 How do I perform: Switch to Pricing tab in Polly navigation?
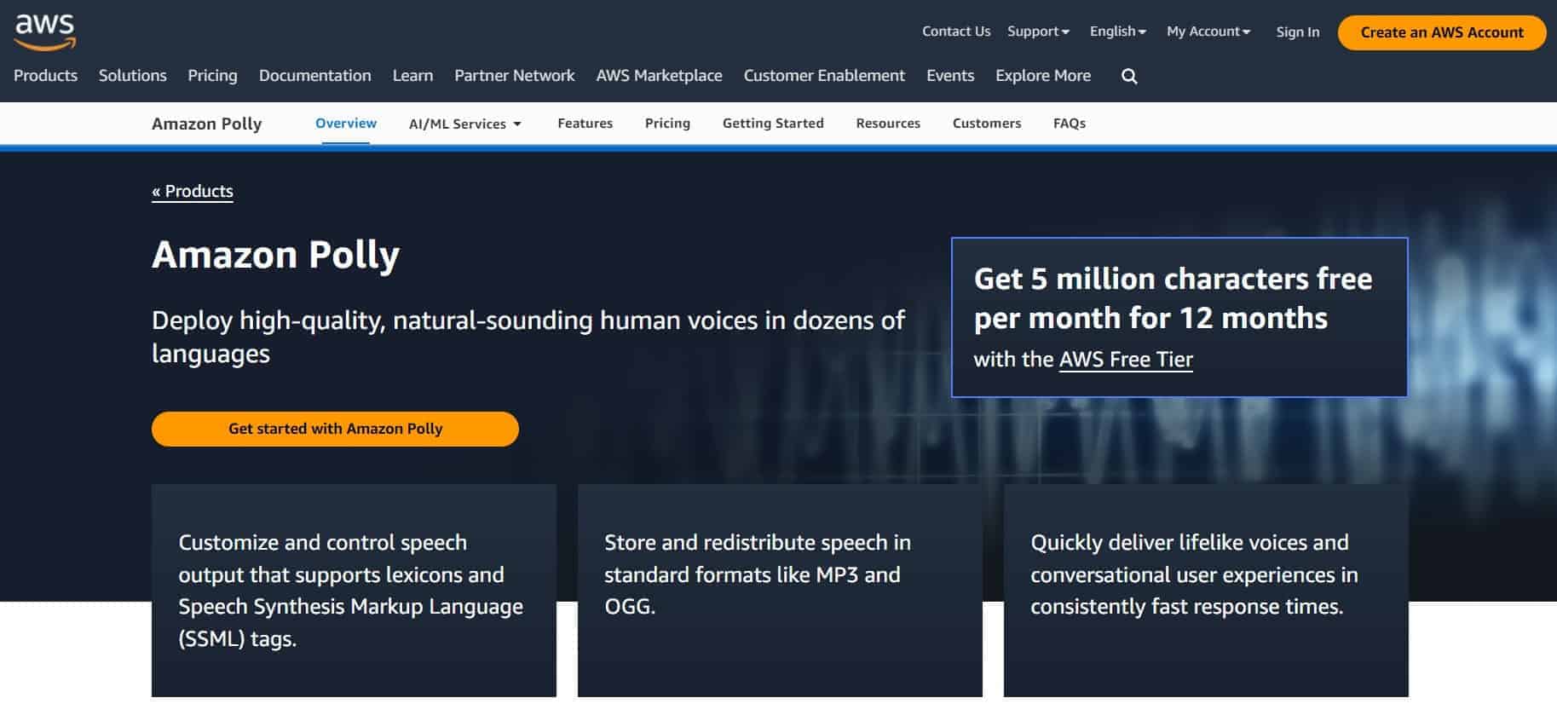pyautogui.click(x=667, y=124)
